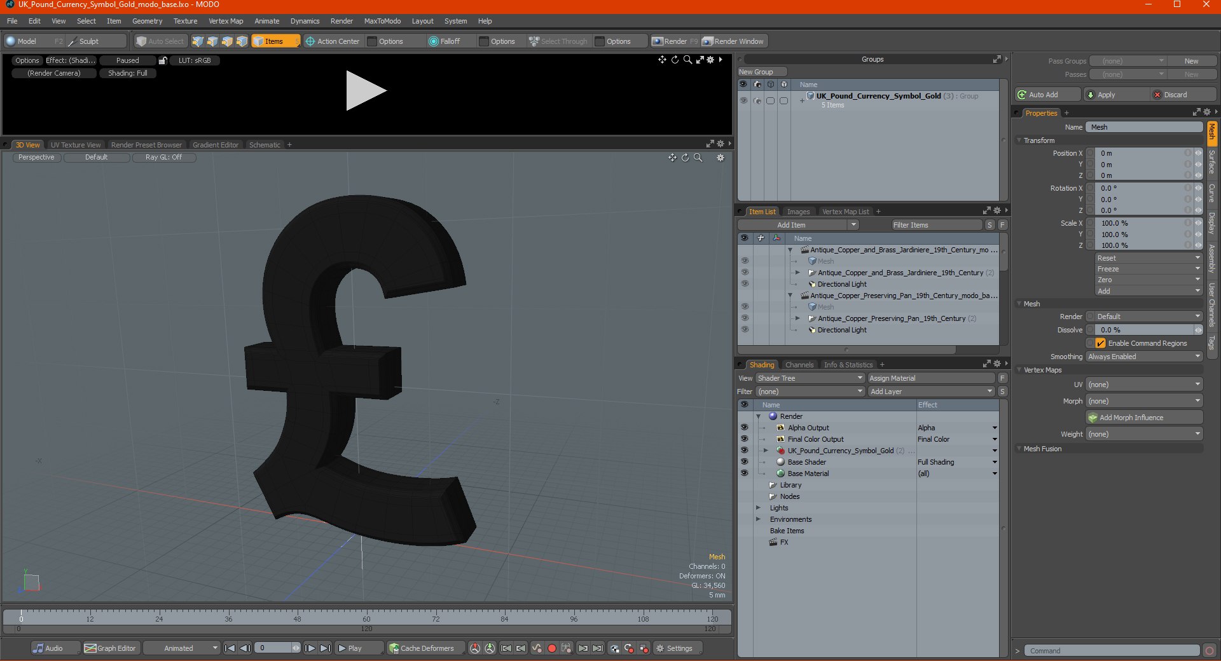This screenshot has height=661, width=1221.
Task: Toggle Enable Command Regions checkbox
Action: point(1100,343)
